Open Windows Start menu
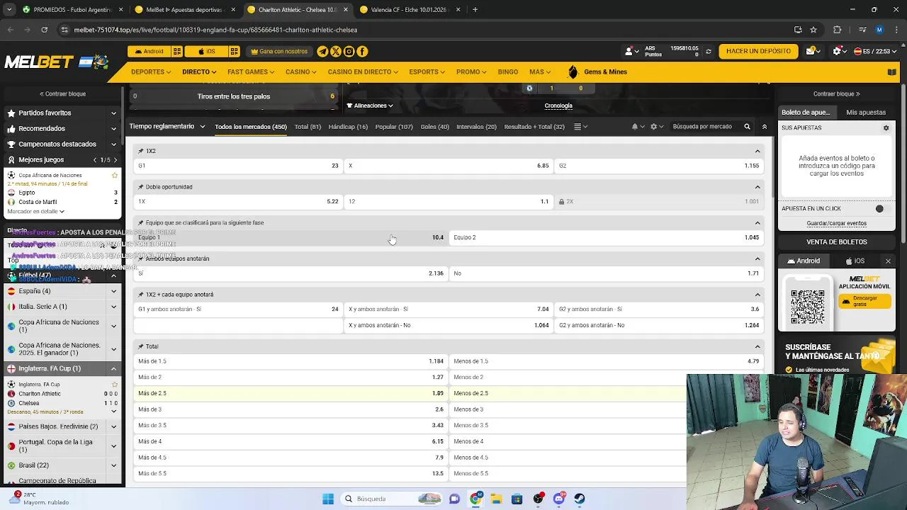 point(328,499)
